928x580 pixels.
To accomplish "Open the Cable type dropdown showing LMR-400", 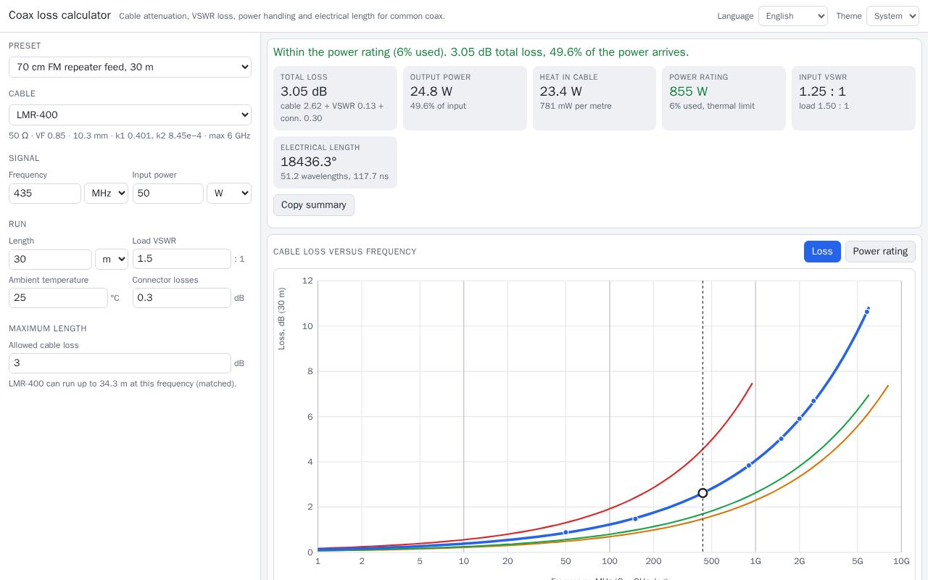I will point(130,115).
